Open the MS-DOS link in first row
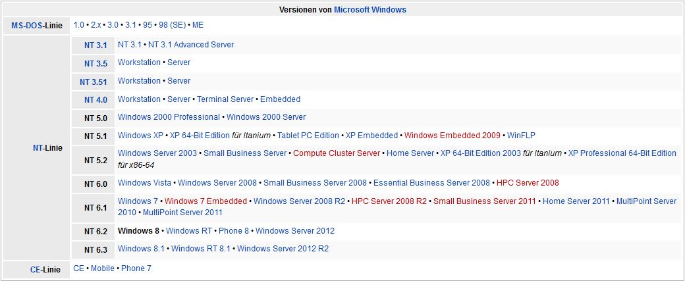685x281 pixels. [x=27, y=26]
